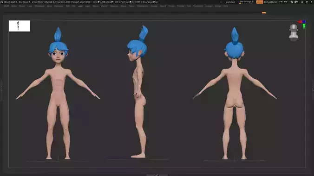
Task: Toggle the orange Menus button
Action: click(260, 2)
